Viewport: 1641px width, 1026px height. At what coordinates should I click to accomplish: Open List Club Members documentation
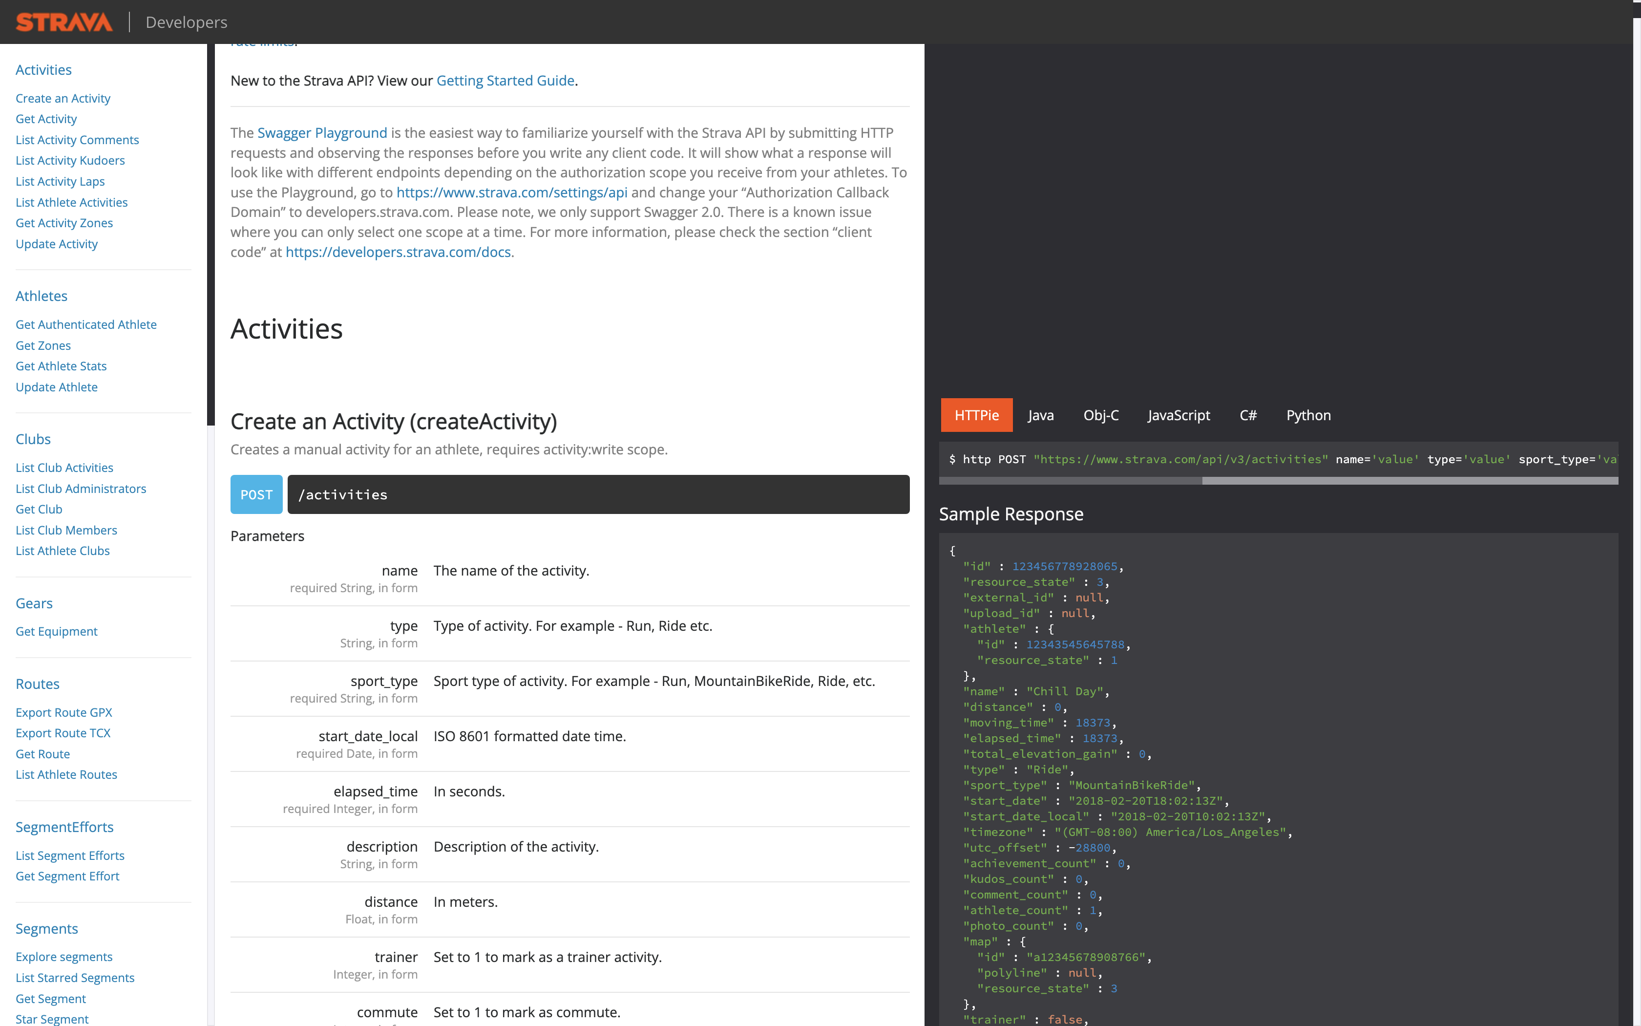[x=66, y=530]
